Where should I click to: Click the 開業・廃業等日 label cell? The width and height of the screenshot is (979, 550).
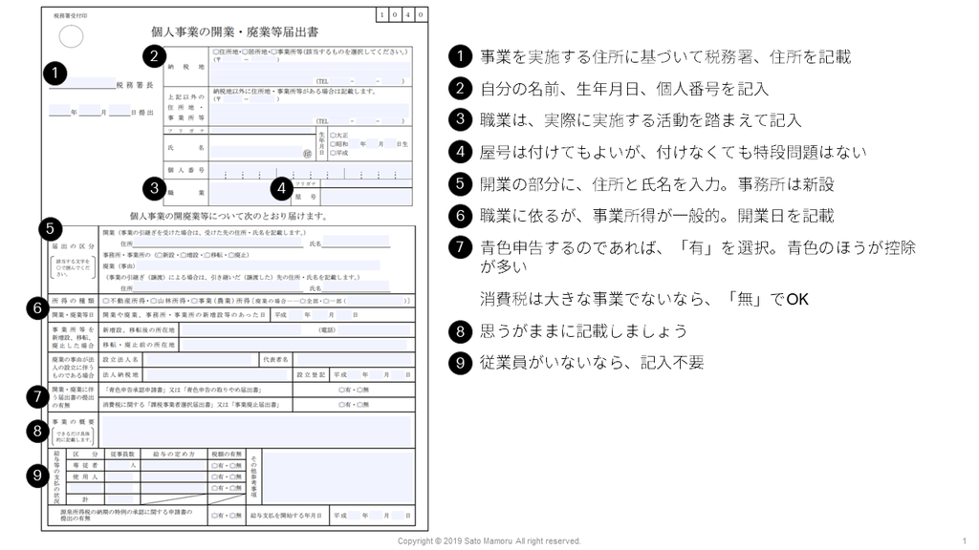pyautogui.click(x=73, y=315)
